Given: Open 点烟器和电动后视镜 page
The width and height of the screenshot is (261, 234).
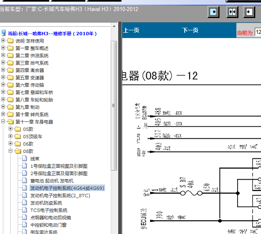Looking at the screenshot, I should (50, 218).
